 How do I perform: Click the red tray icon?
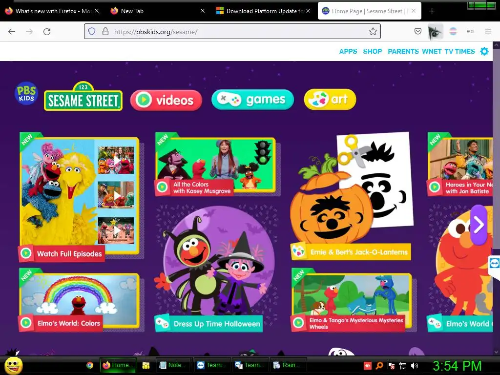[367, 366]
